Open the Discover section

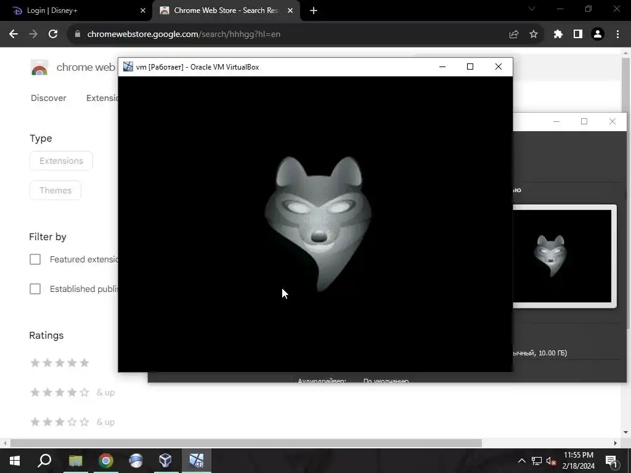click(x=48, y=98)
